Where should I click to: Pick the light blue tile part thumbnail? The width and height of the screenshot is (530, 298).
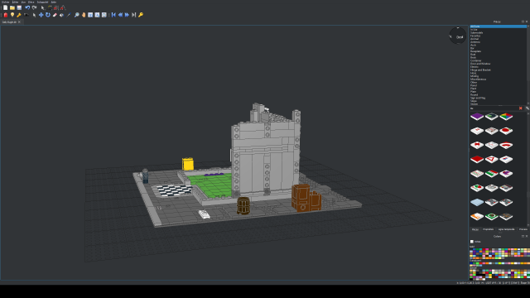[x=477, y=202]
